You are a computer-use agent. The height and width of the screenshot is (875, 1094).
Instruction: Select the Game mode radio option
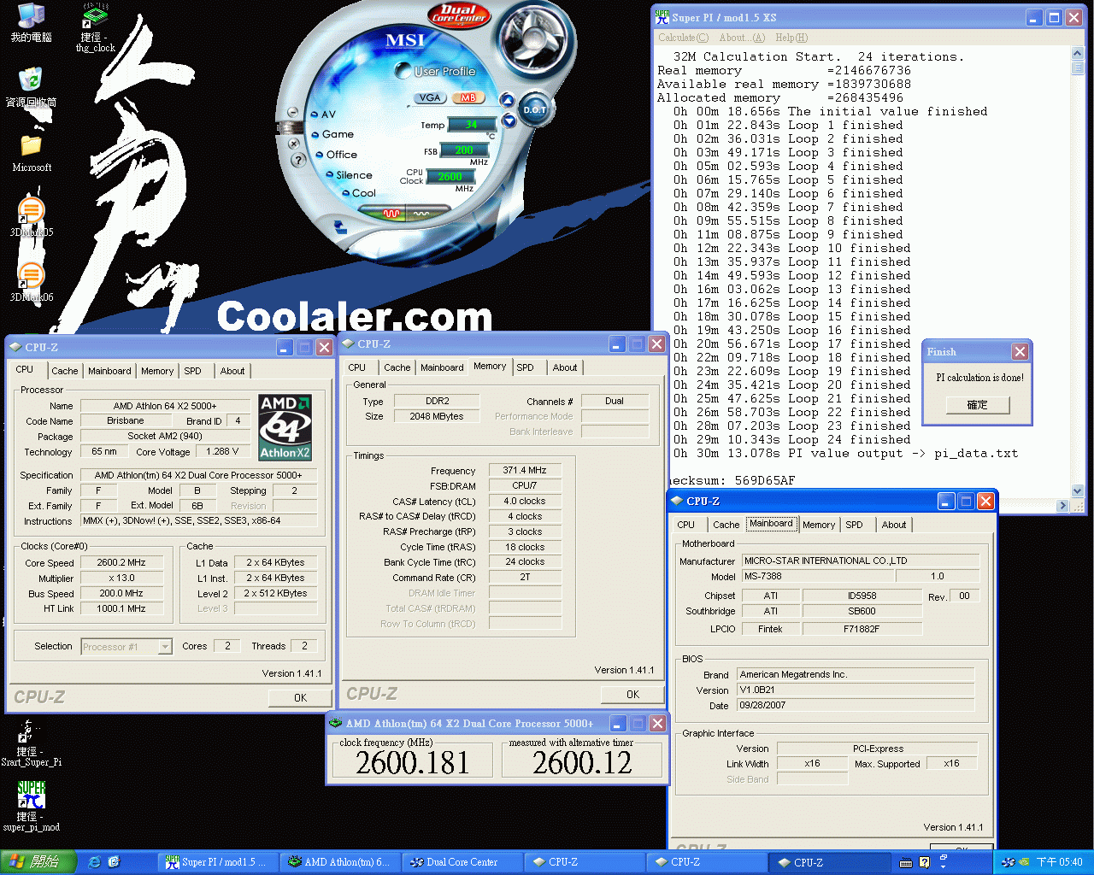click(x=332, y=134)
